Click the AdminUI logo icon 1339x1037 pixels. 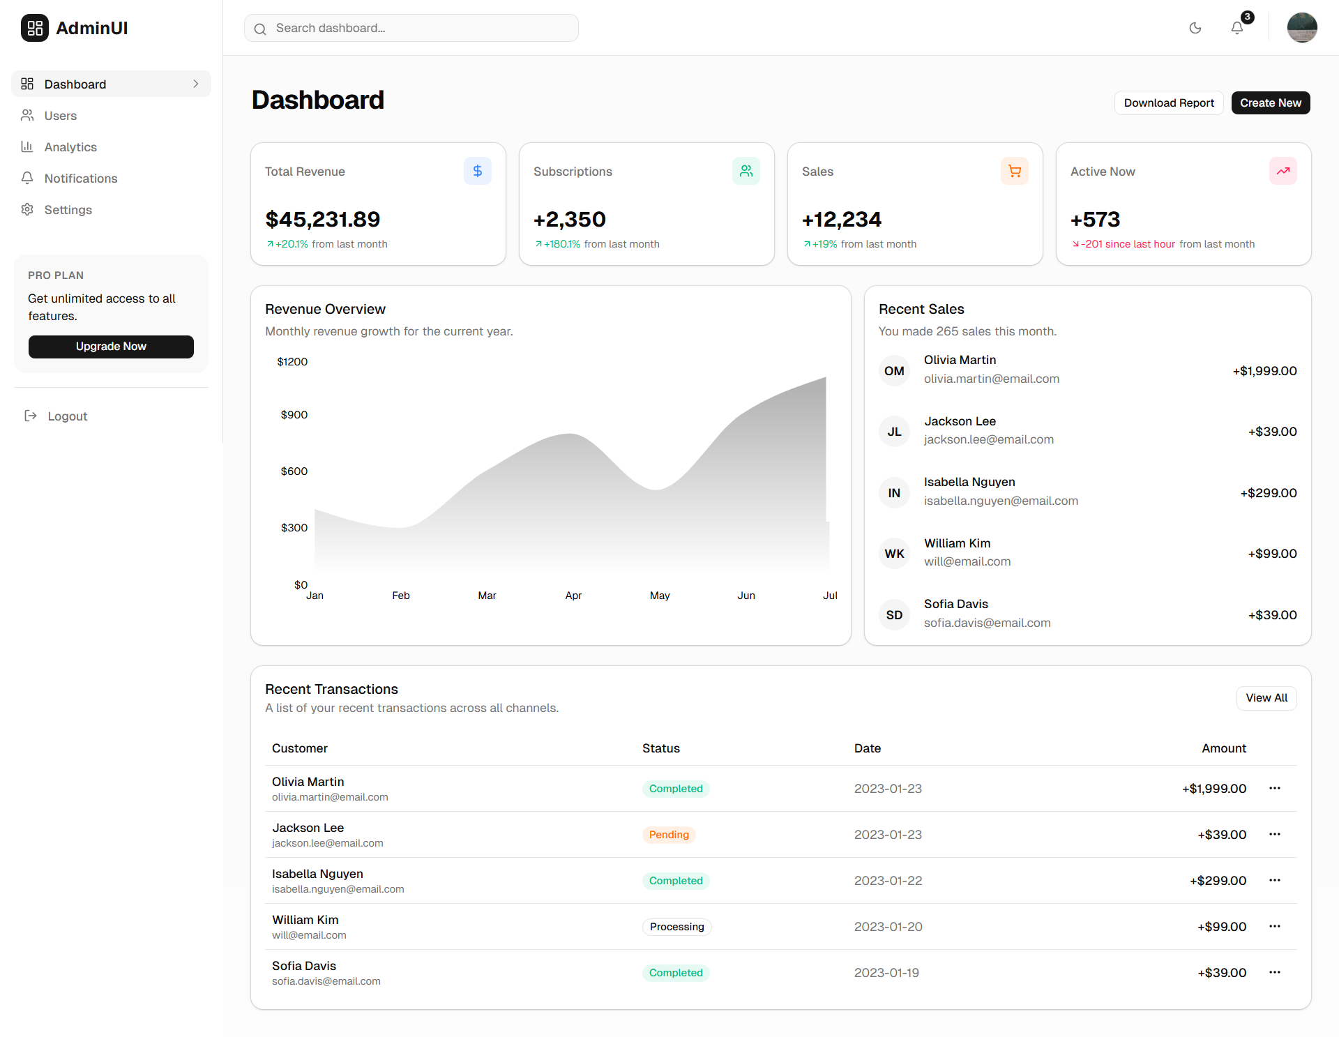[34, 28]
